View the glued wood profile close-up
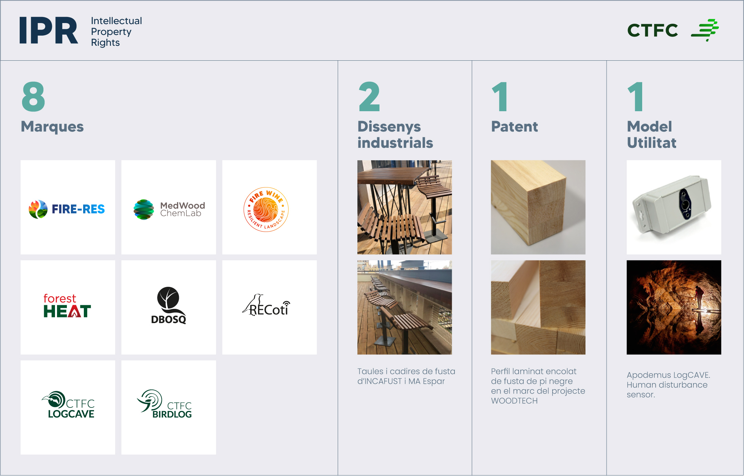This screenshot has height=476, width=744. (x=538, y=307)
